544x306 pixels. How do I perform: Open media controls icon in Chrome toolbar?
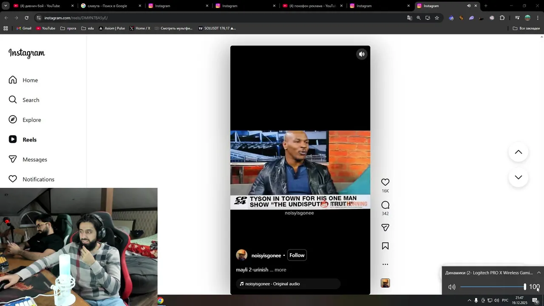pyautogui.click(x=517, y=18)
